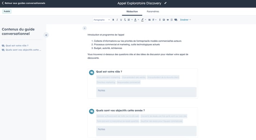Select the Directeur marketing answer chip
Image resolution: width=256 pixels, height=140 pixels.
click(106, 82)
